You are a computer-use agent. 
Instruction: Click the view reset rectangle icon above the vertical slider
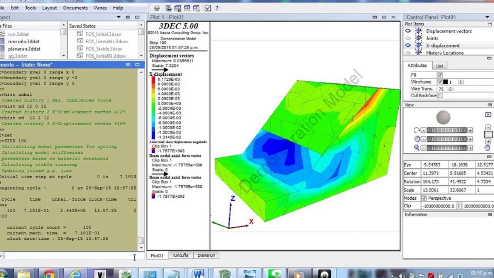[x=488, y=115]
